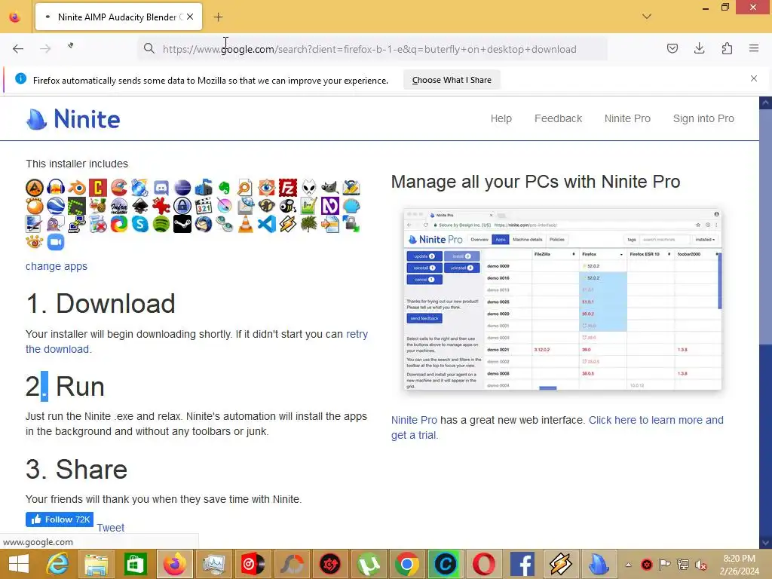Dismiss the Firefox data notification bar
772x579 pixels.
click(x=754, y=78)
